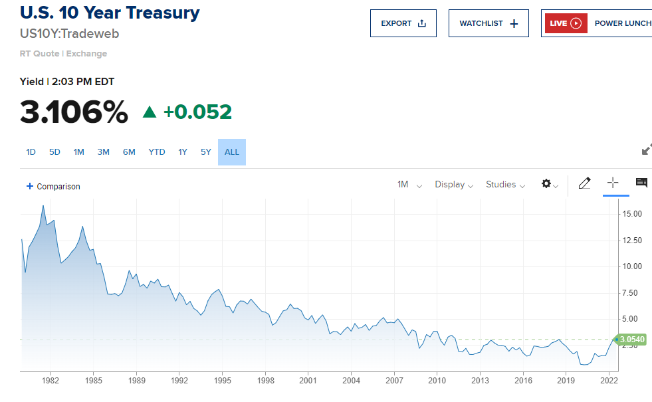
Task: Open the Display dropdown
Action: pos(454,185)
